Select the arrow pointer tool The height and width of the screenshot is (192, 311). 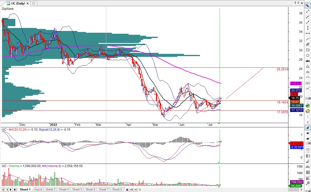tap(308, 6)
